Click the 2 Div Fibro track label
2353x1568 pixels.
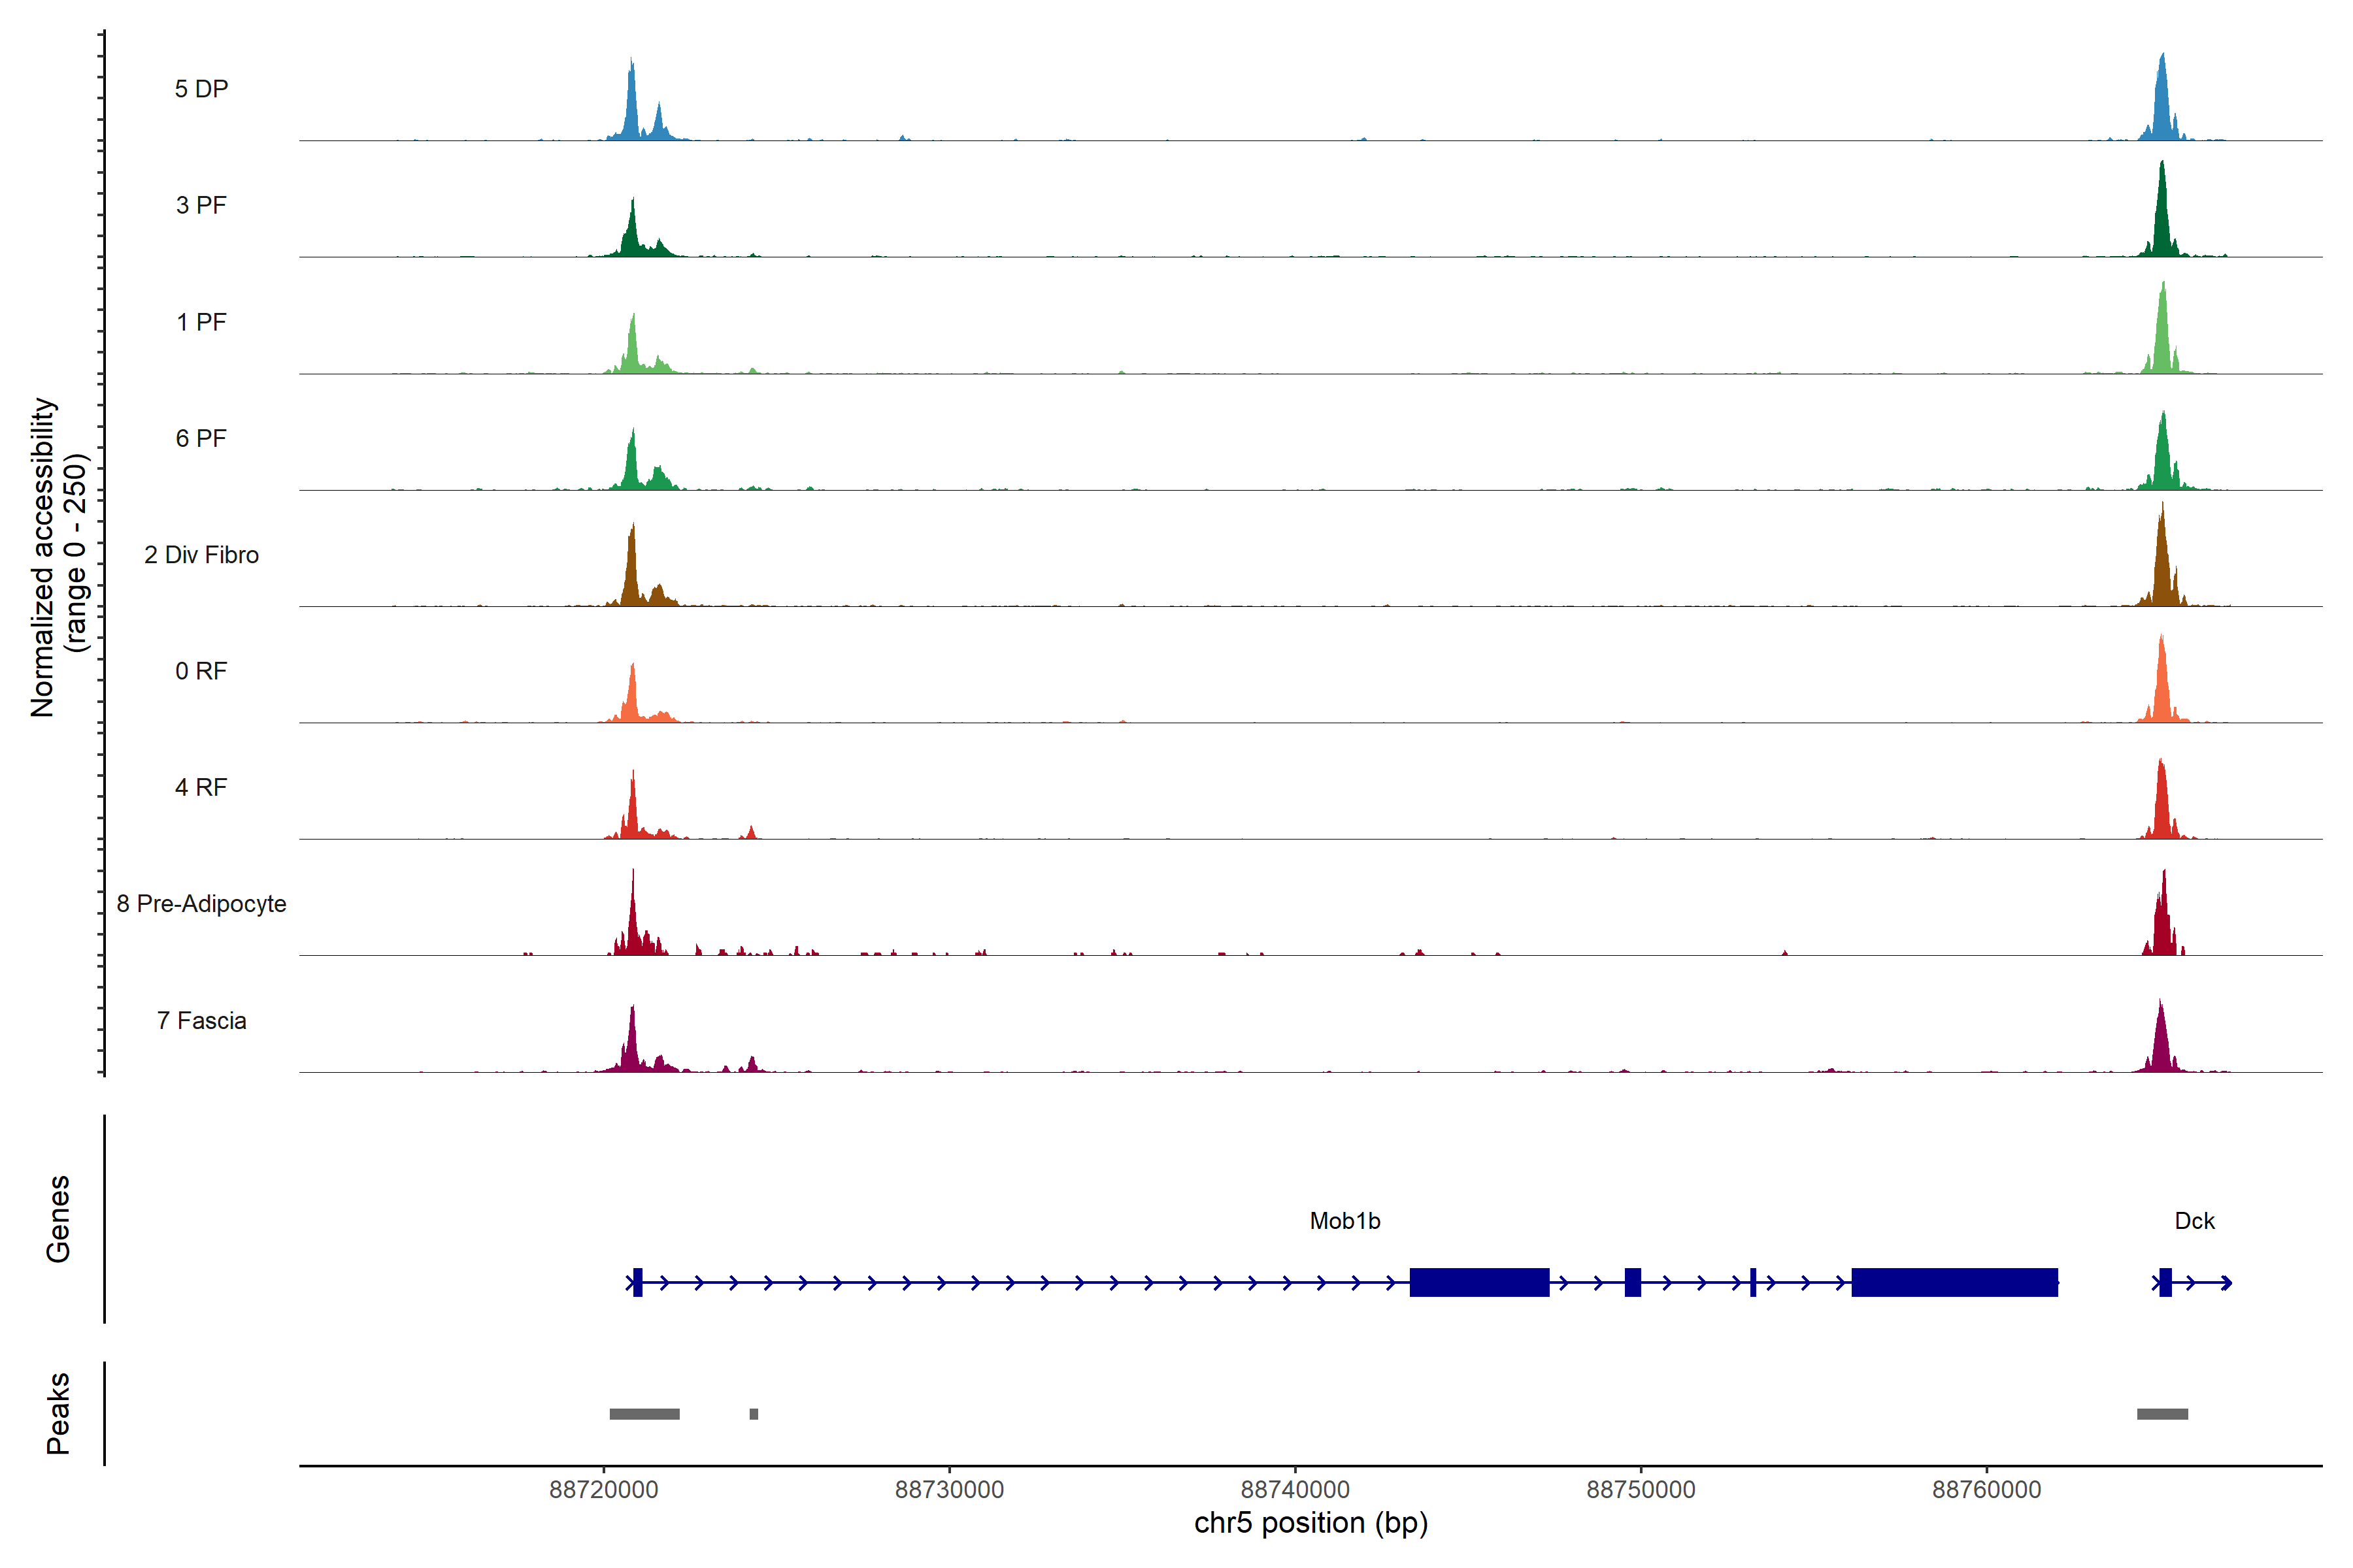coord(201,555)
